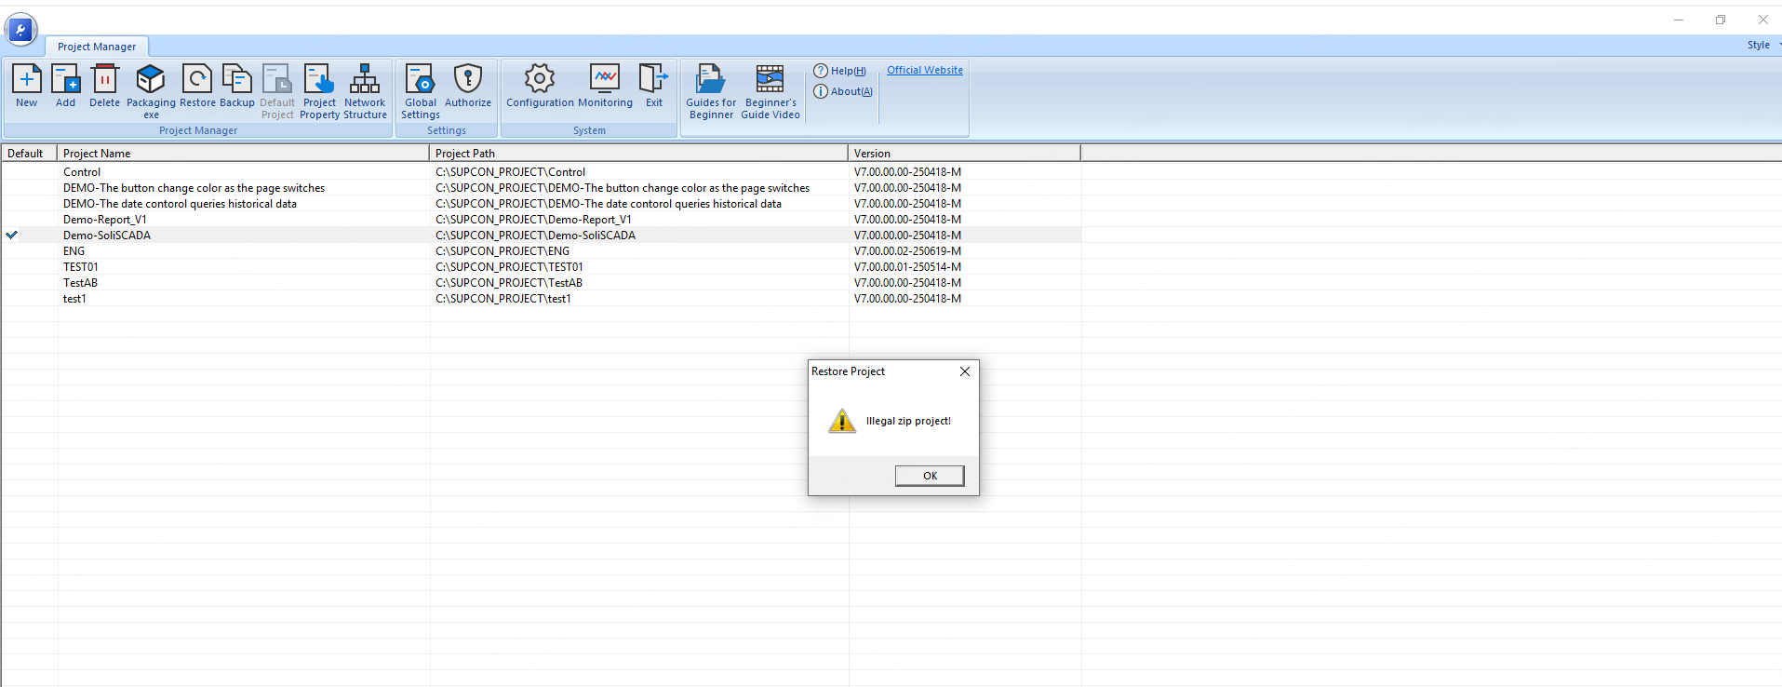Image resolution: width=1782 pixels, height=687 pixels.
Task: Open the Help(H) menu item
Action: pos(840,71)
